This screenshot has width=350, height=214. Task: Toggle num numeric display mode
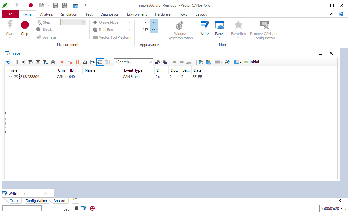tap(154, 29)
